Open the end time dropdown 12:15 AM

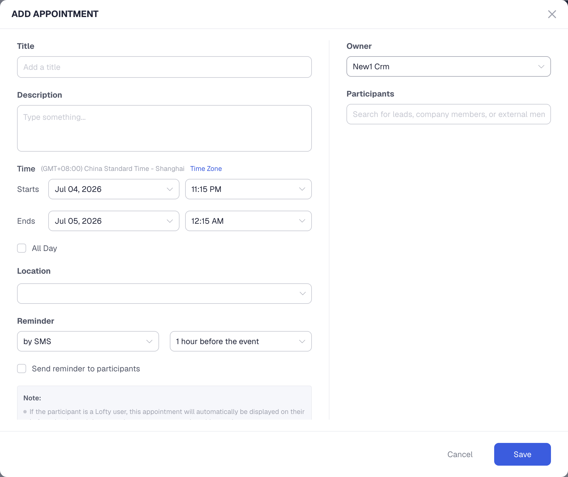(248, 221)
